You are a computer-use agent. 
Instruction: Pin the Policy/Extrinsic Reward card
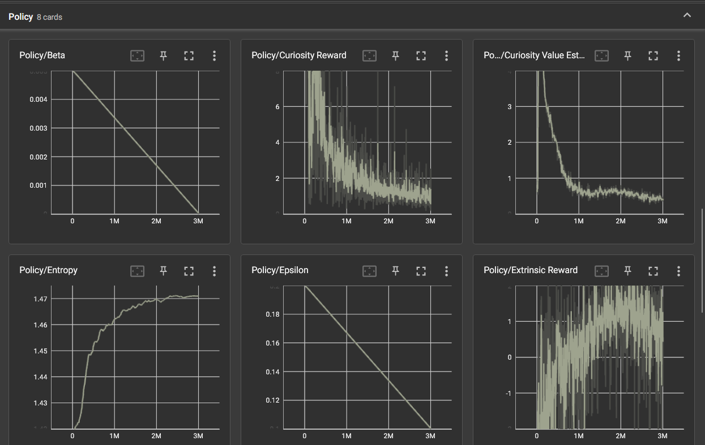[627, 271]
